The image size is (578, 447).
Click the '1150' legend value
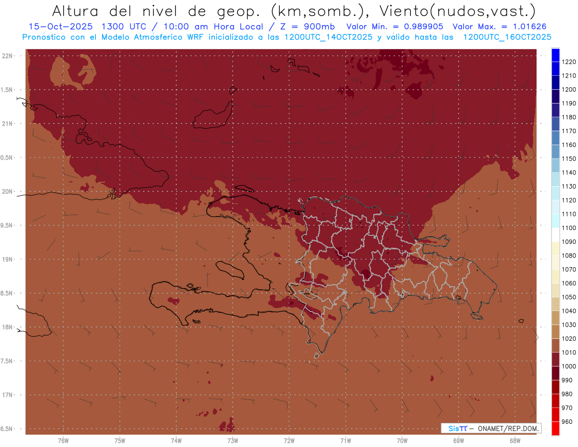(569, 159)
